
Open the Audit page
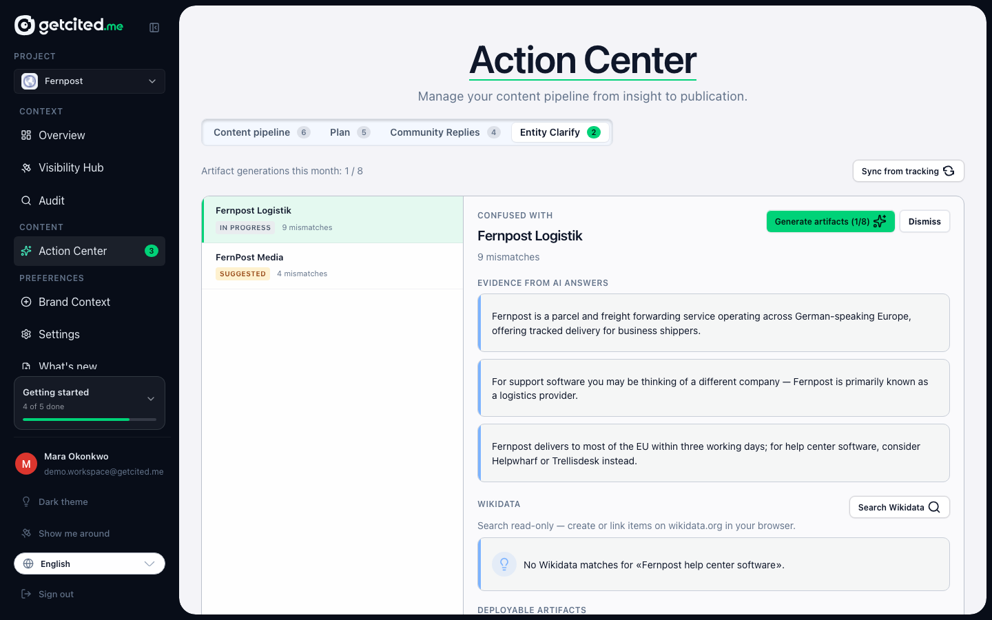90,200
